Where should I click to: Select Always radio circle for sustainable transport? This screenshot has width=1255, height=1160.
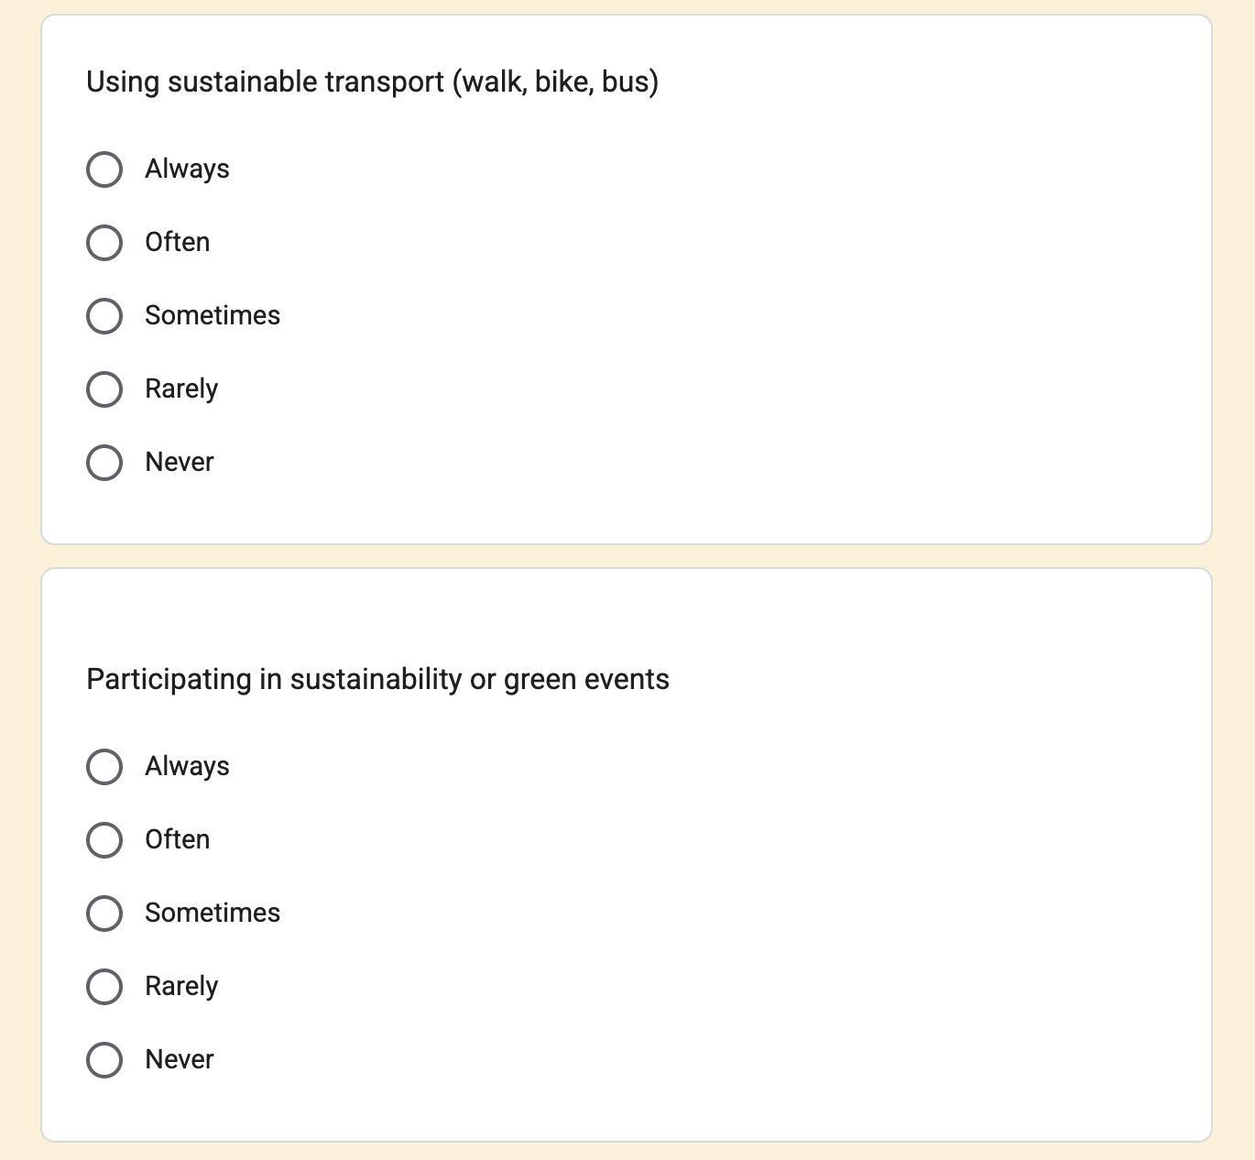point(104,170)
